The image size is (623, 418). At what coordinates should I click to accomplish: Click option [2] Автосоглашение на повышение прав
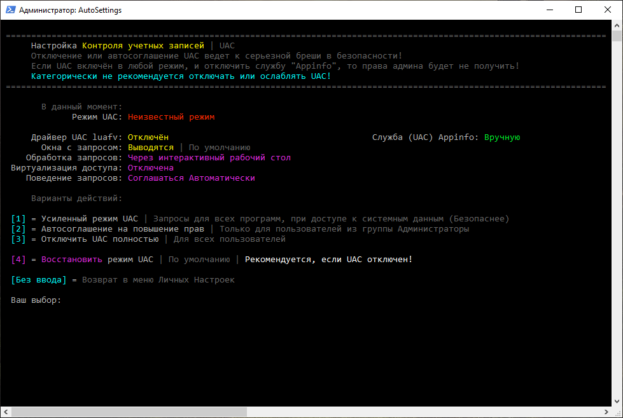pos(108,229)
